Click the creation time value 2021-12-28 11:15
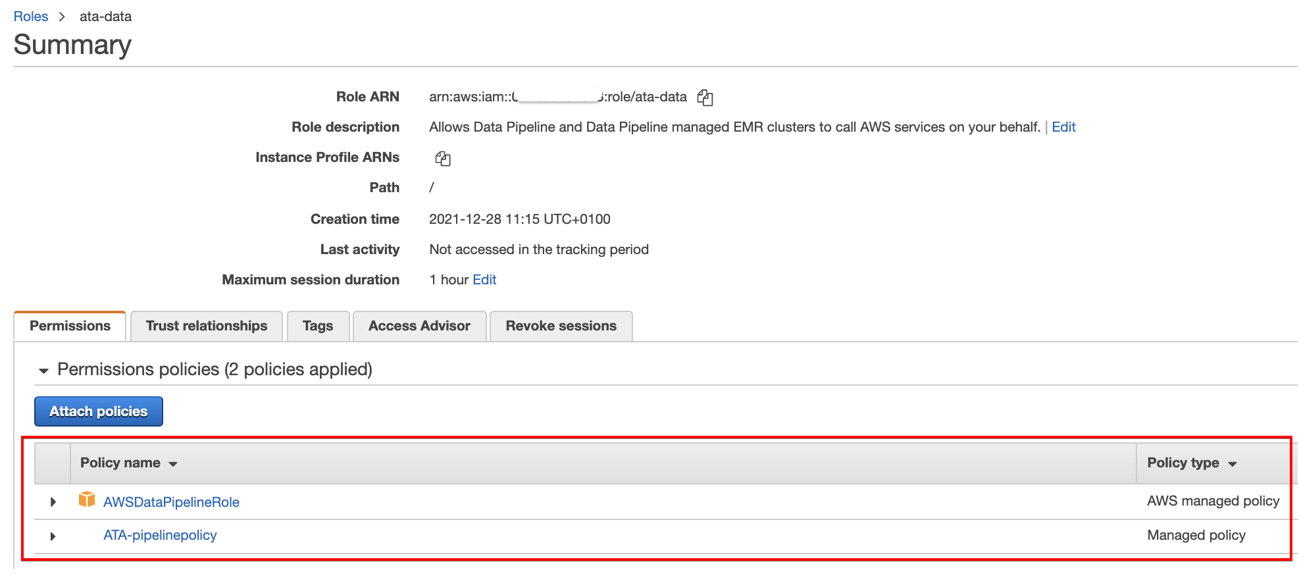Image resolution: width=1299 pixels, height=574 pixels. 520,219
